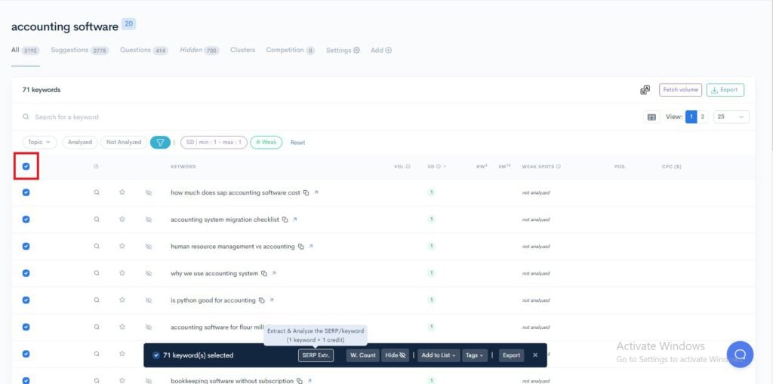The height and width of the screenshot is (384, 773).
Task: Click the clock icon in table header
Action: click(x=96, y=167)
